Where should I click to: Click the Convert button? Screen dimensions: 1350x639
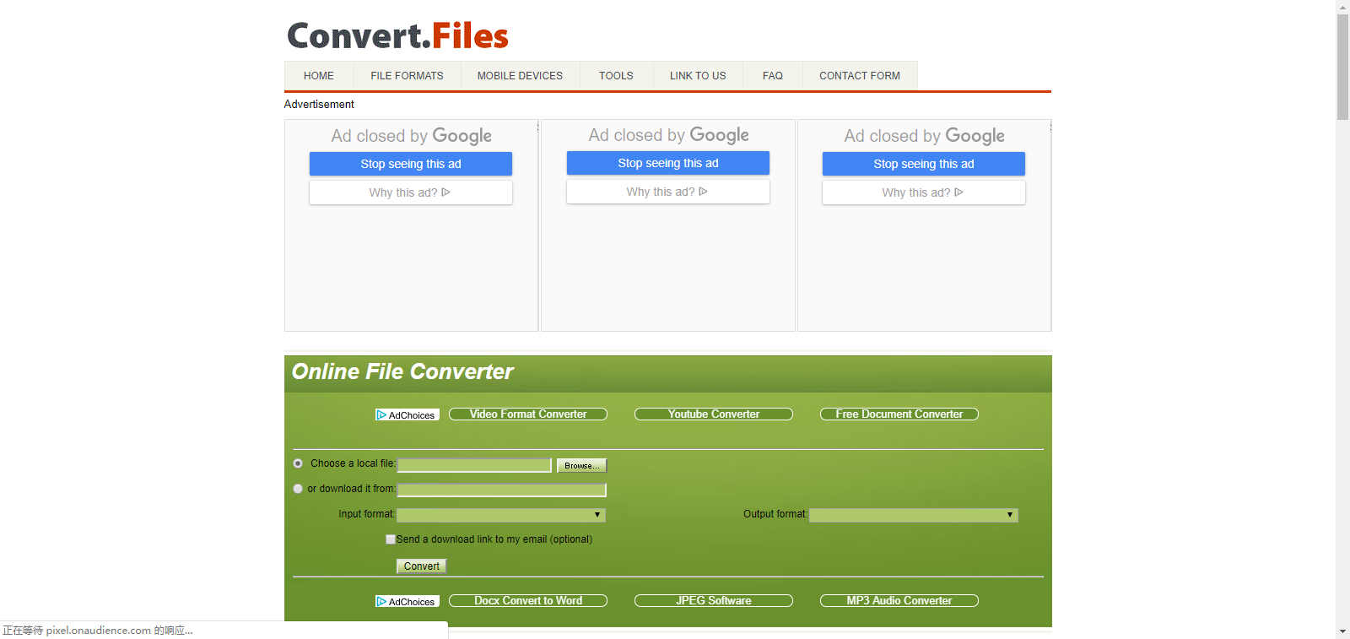421,566
